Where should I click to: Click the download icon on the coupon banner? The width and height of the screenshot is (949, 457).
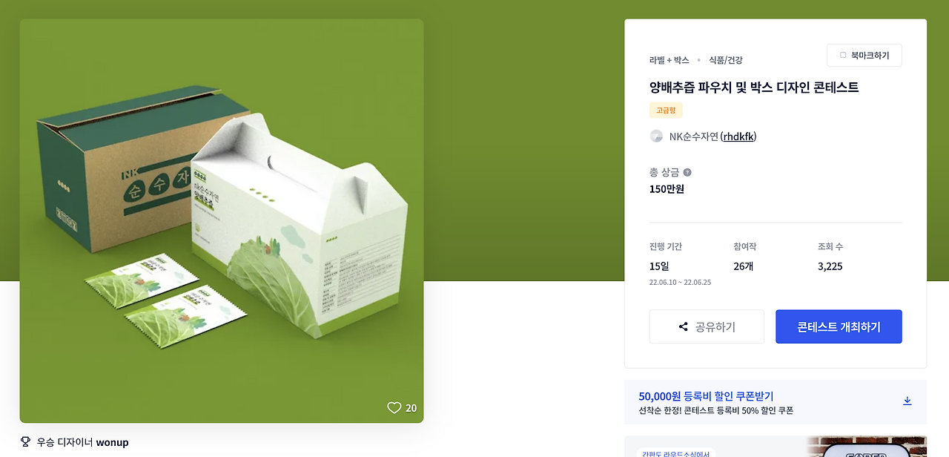pos(907,400)
